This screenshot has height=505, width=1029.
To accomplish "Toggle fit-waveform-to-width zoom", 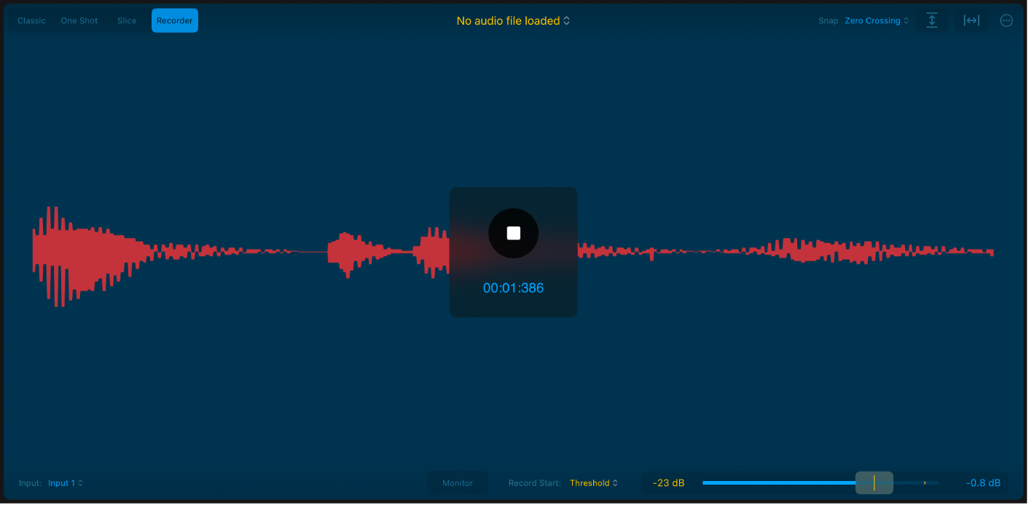I will (x=972, y=20).
